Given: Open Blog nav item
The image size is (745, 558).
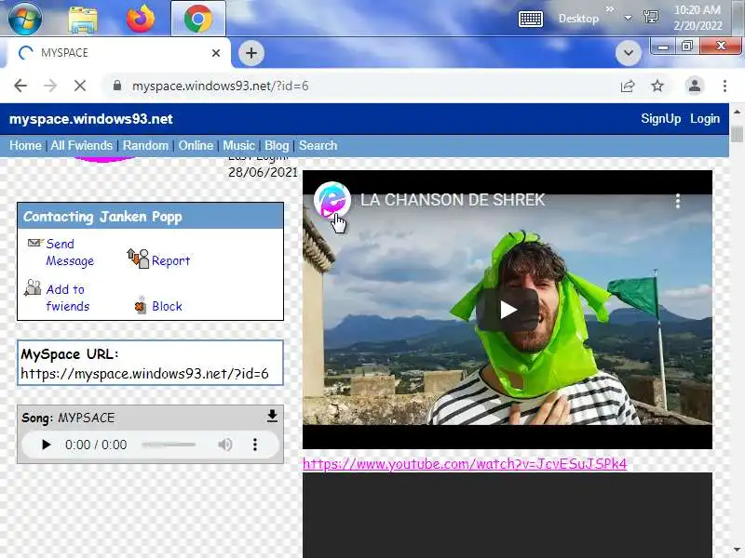Looking at the screenshot, I should point(277,145).
